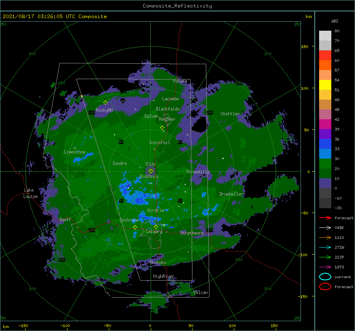Click the Innisfail city label
355x331 pixels.
coord(159,142)
